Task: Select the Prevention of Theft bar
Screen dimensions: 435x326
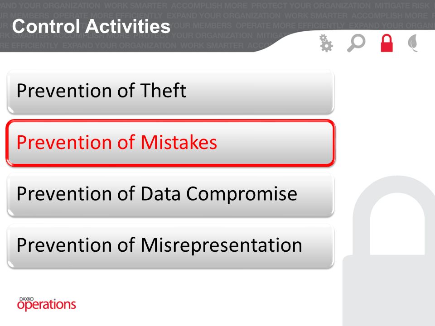Action: [x=170, y=92]
